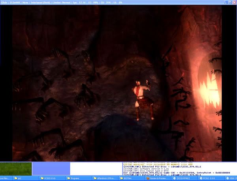Click the 'ELF (cdrom0:\SCUS_974.81;1) Game CRC' log line
The width and height of the screenshot is (237, 181).
177,173
